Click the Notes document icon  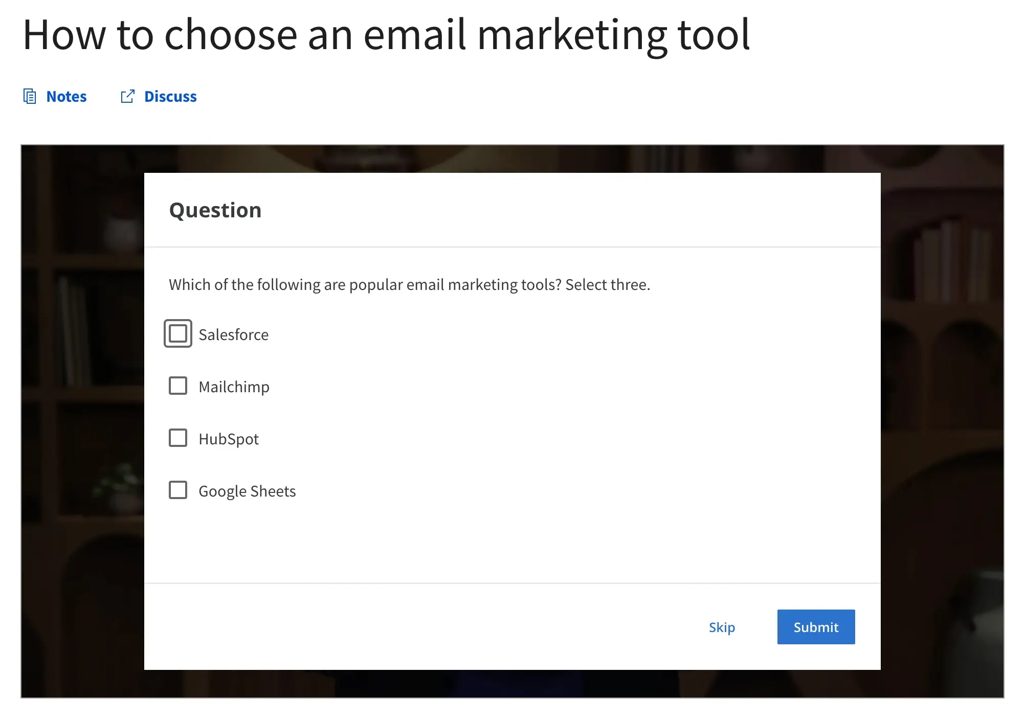pos(30,96)
